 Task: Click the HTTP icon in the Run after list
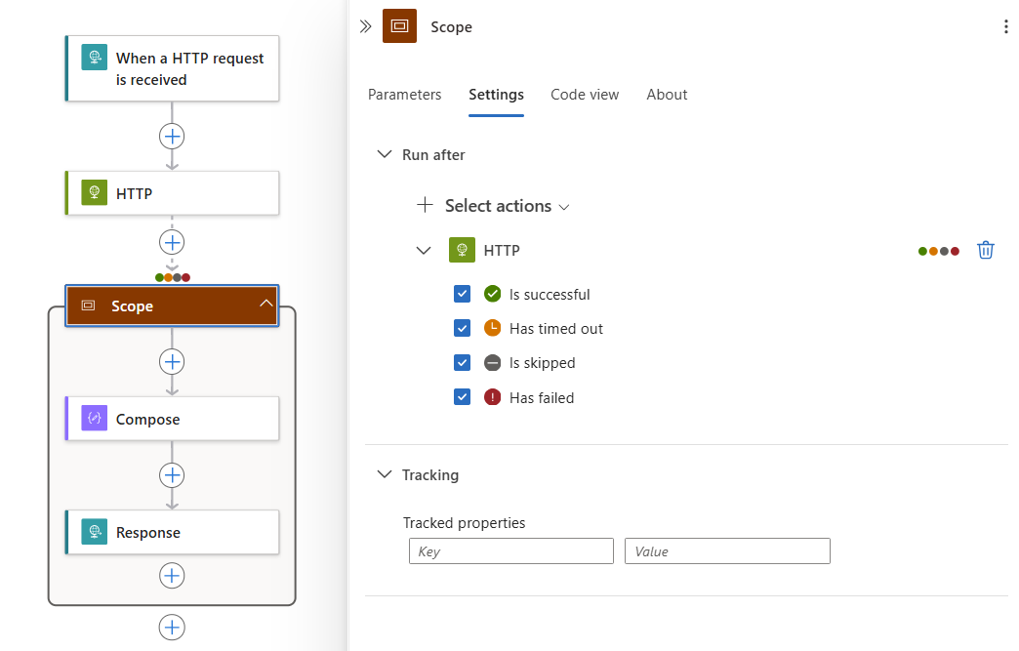(x=462, y=250)
